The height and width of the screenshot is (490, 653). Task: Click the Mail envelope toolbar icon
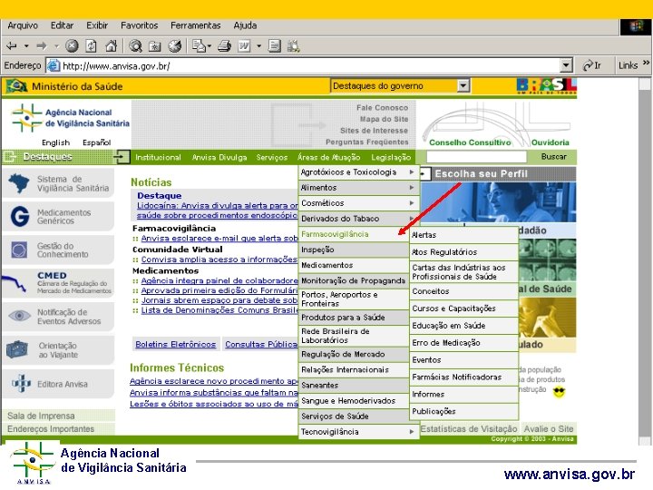(x=199, y=46)
